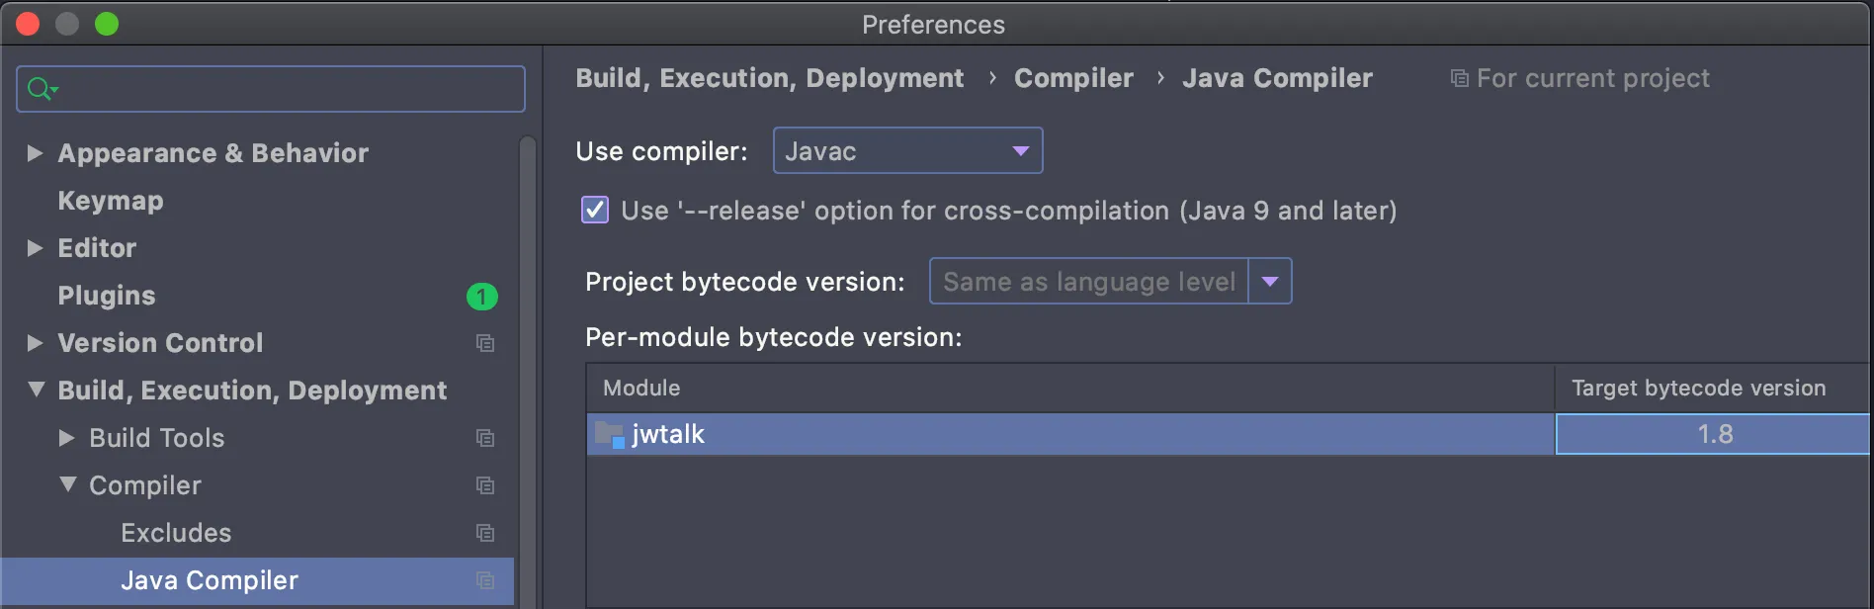Expand the Appearance & Behavior section

(x=36, y=153)
